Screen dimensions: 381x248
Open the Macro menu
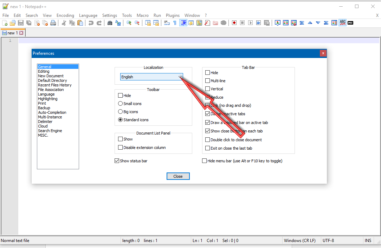pyautogui.click(x=143, y=15)
